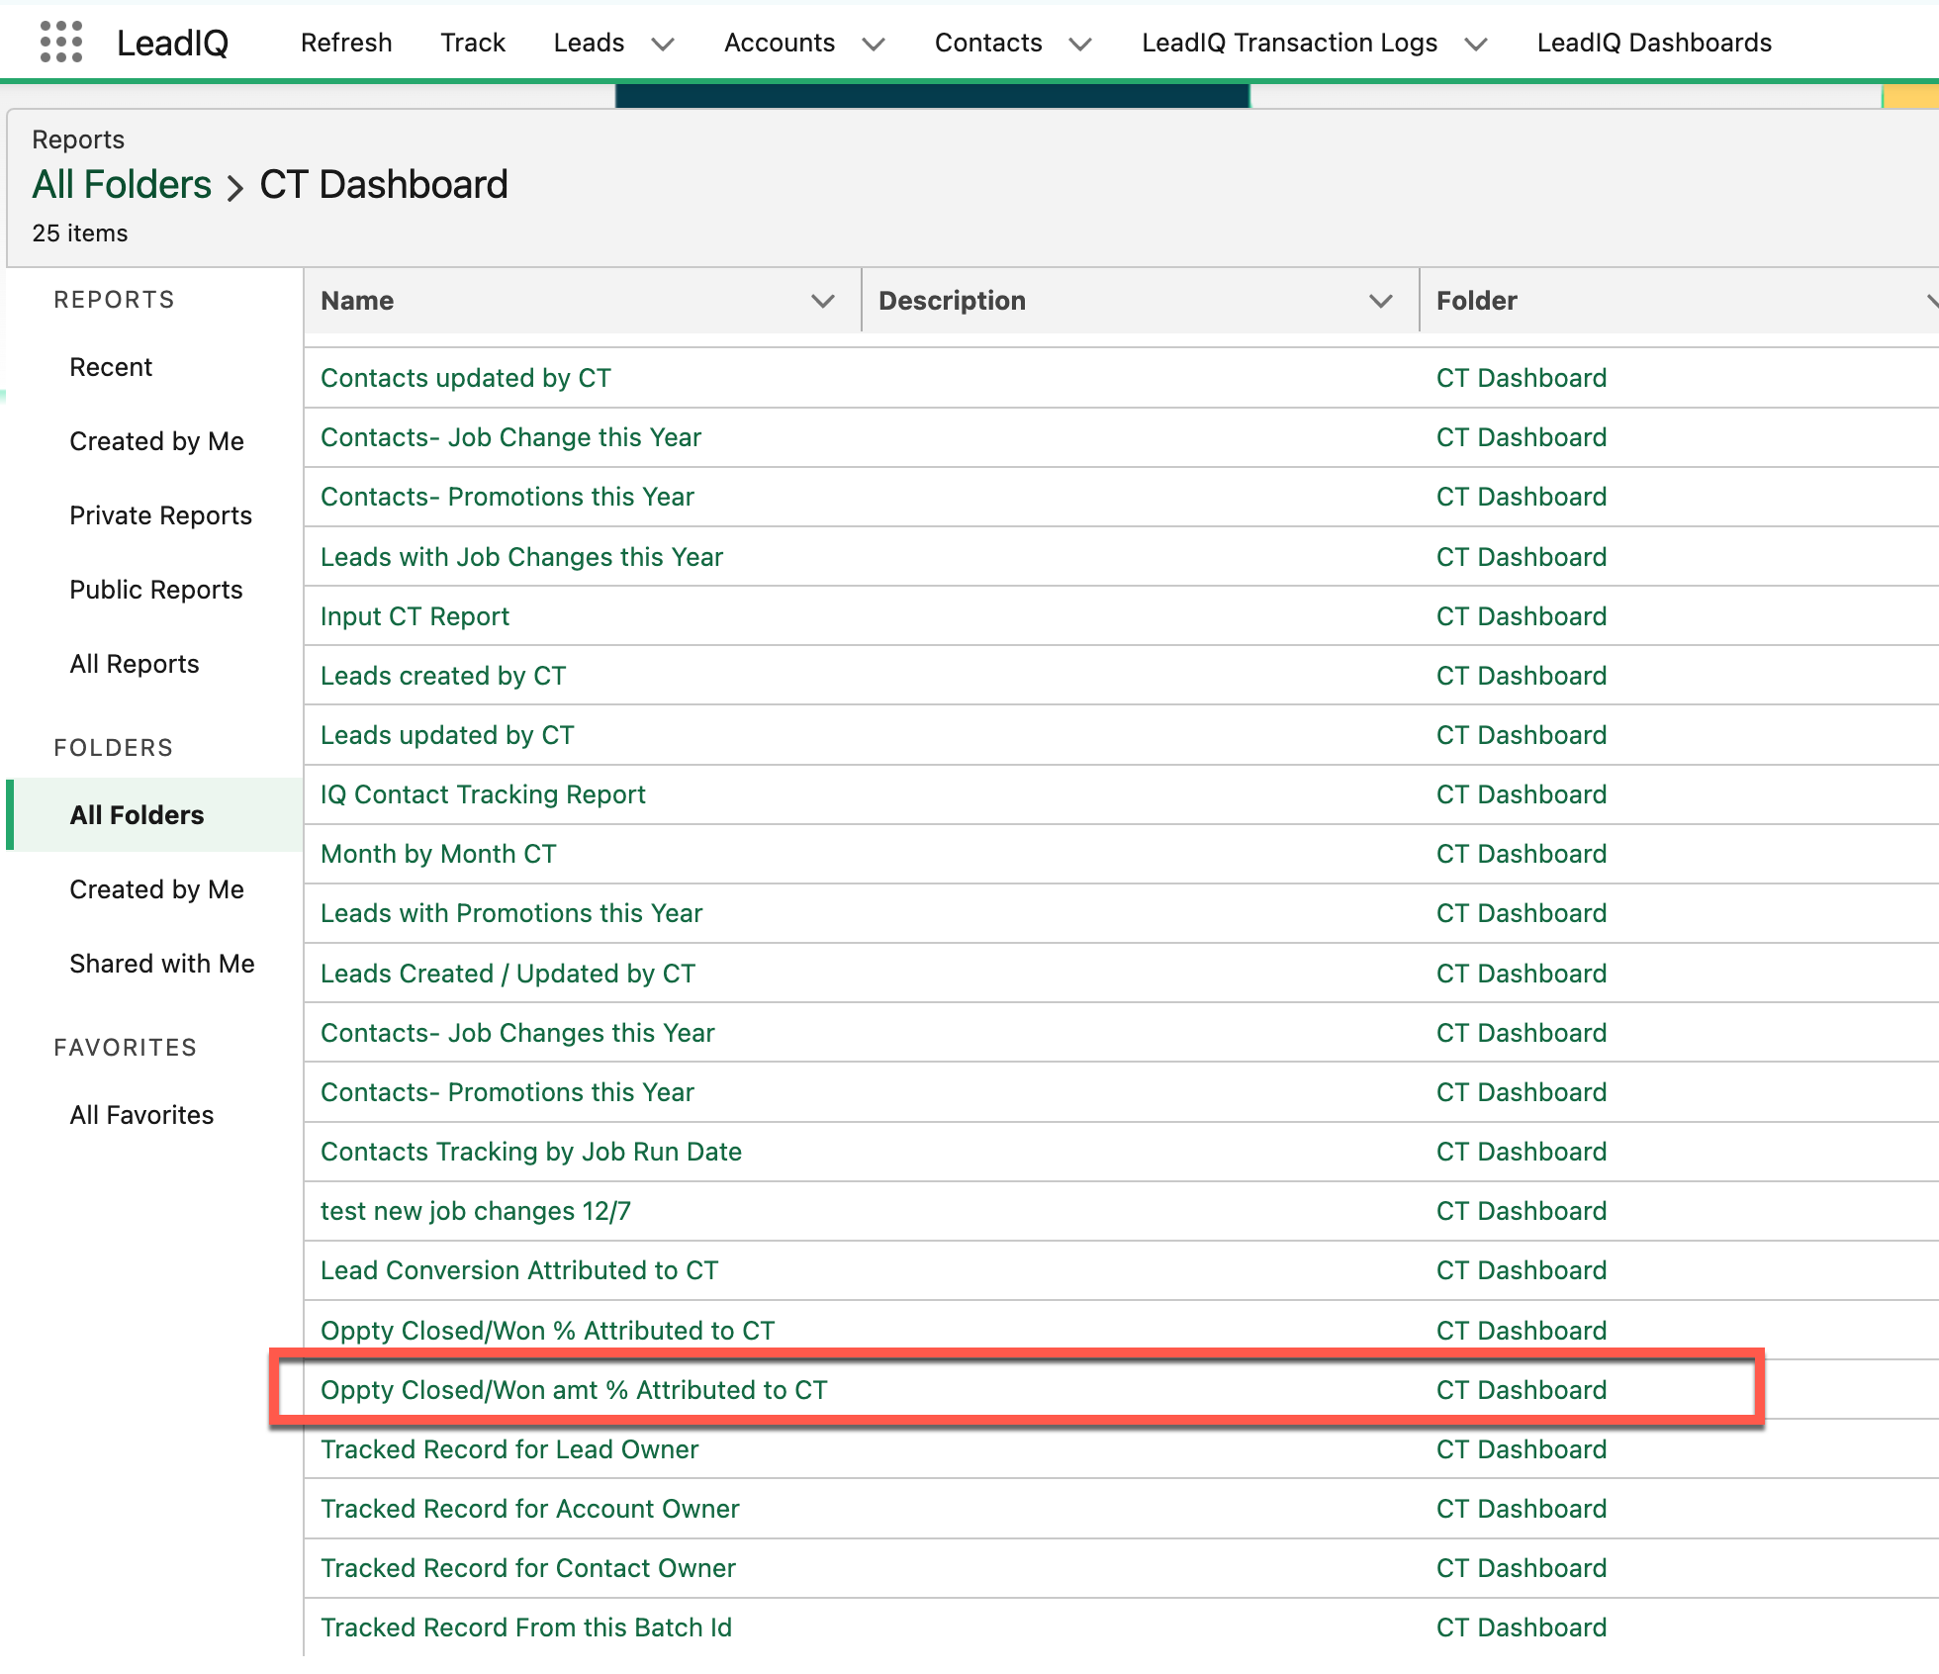Expand the Leads nav dropdown chevron

663,44
